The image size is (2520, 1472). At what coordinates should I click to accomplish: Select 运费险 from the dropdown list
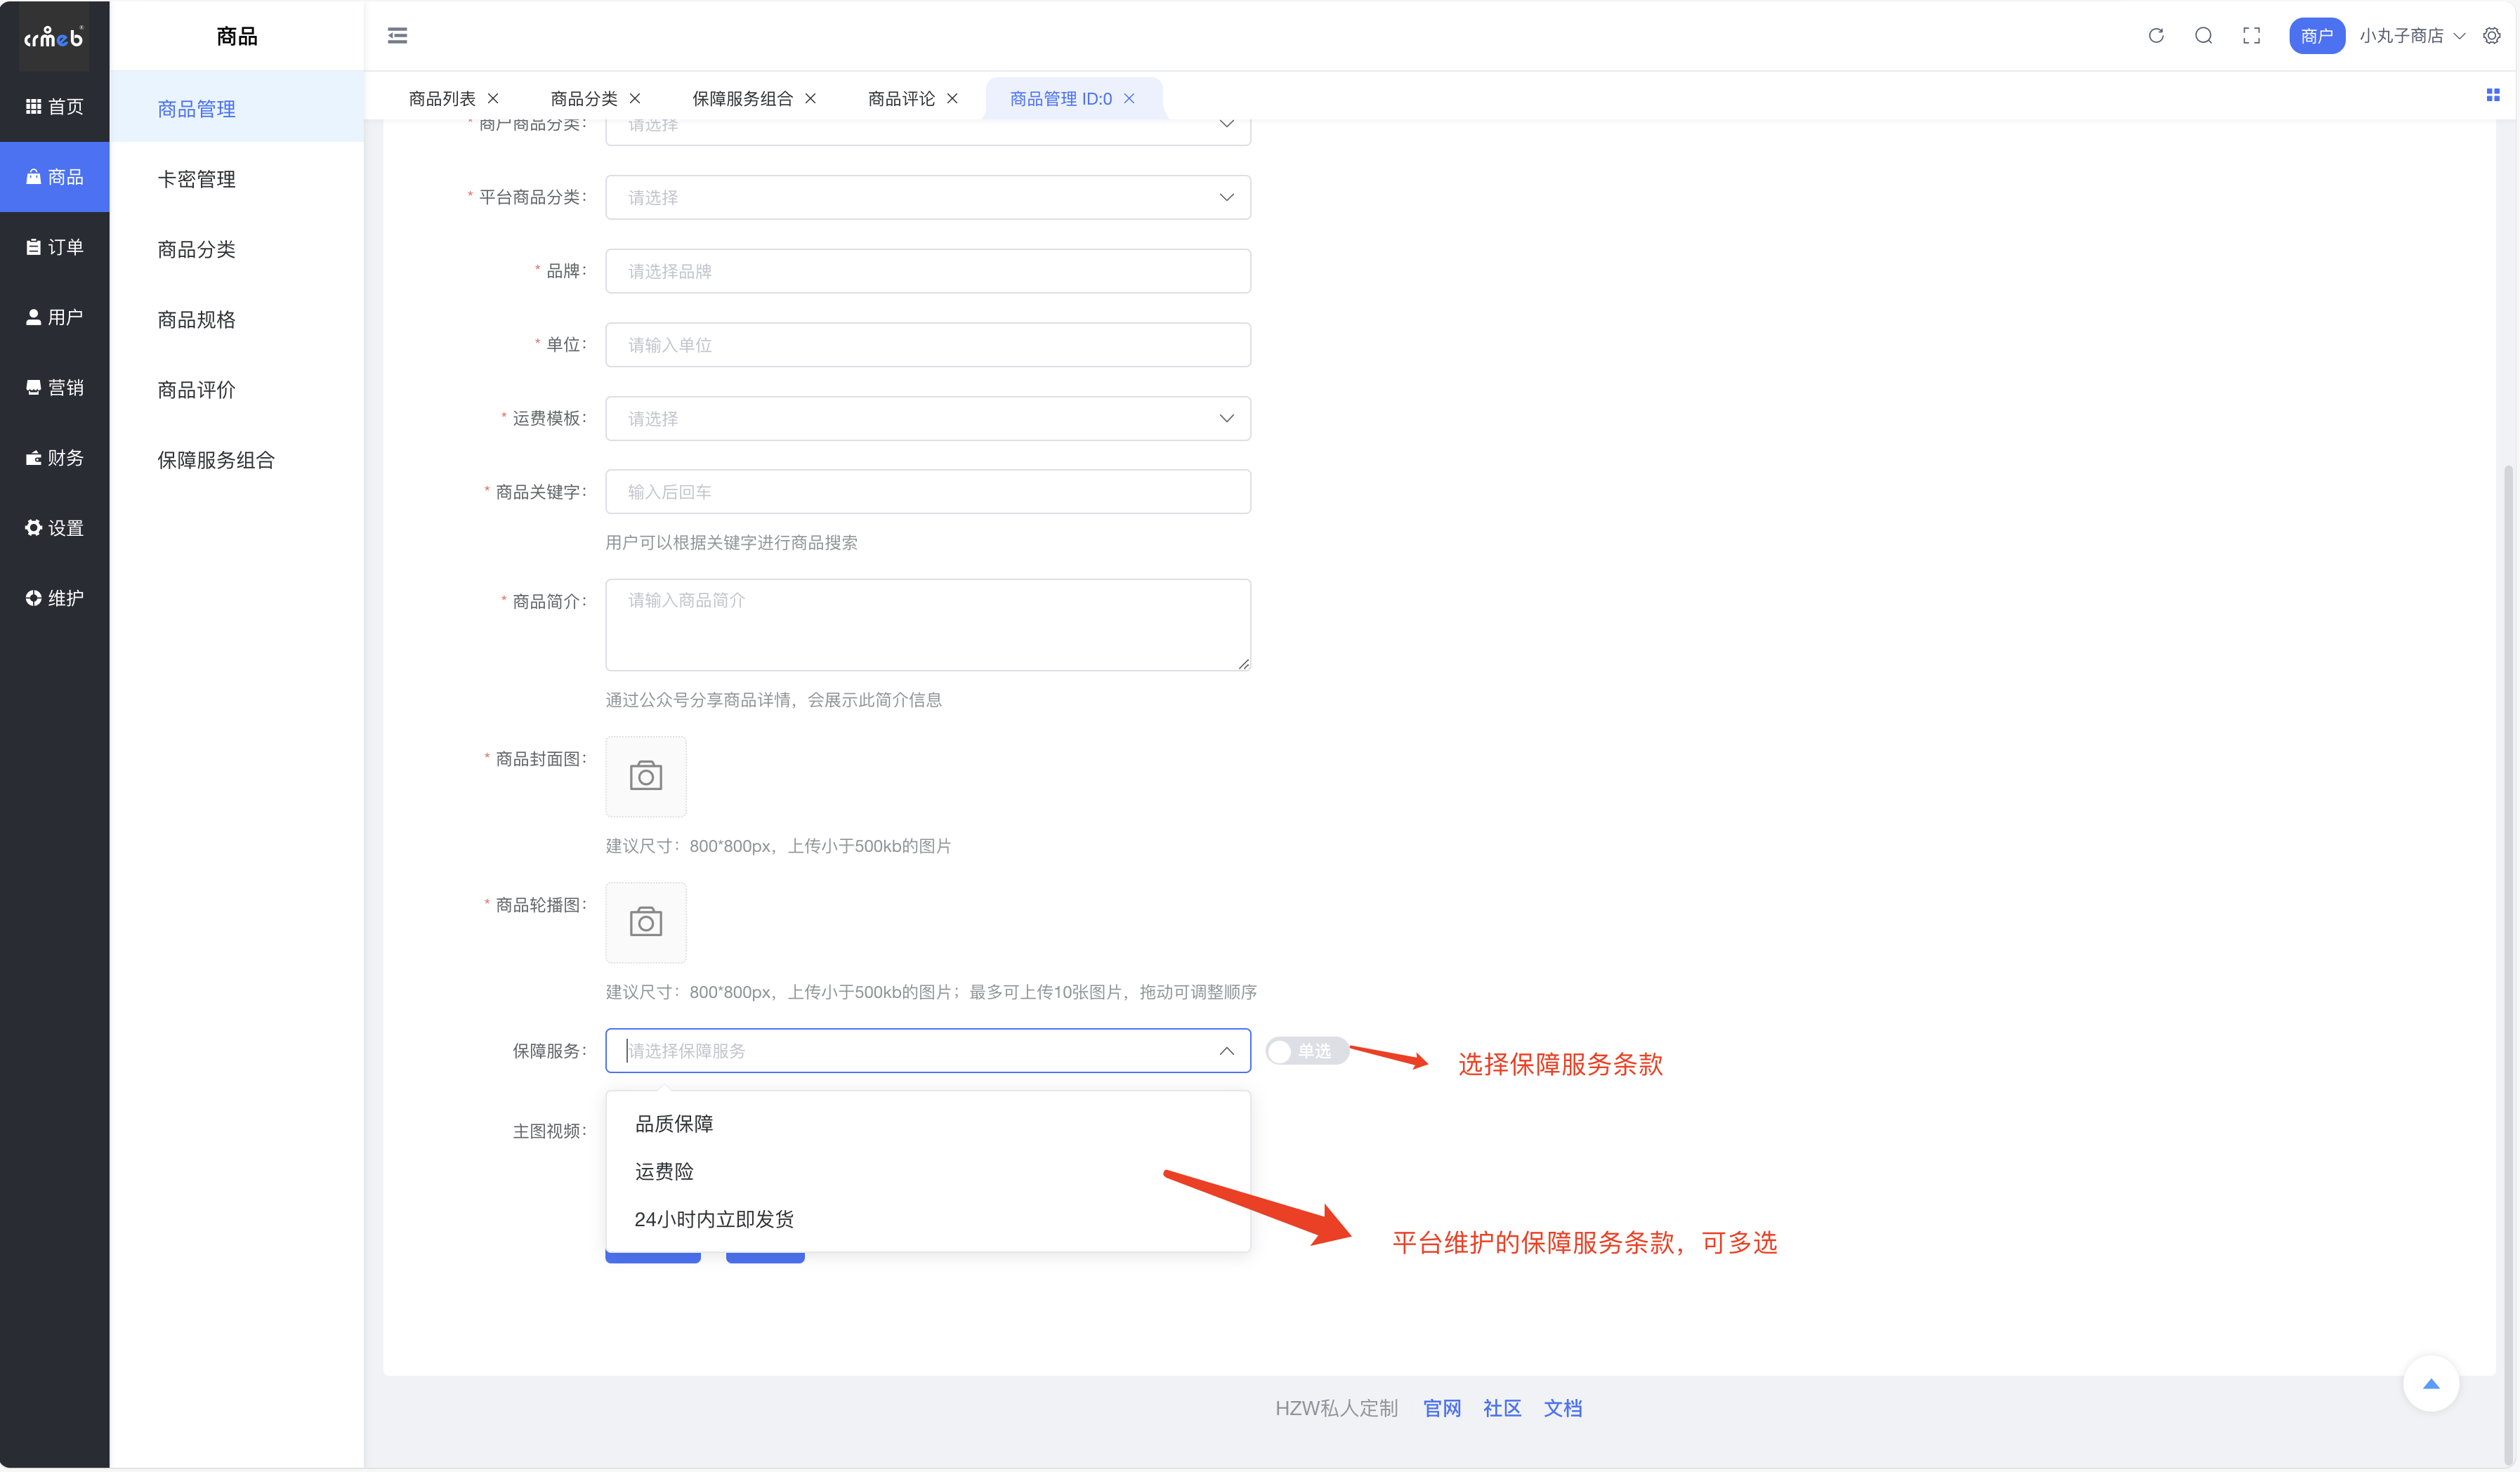pos(664,1171)
